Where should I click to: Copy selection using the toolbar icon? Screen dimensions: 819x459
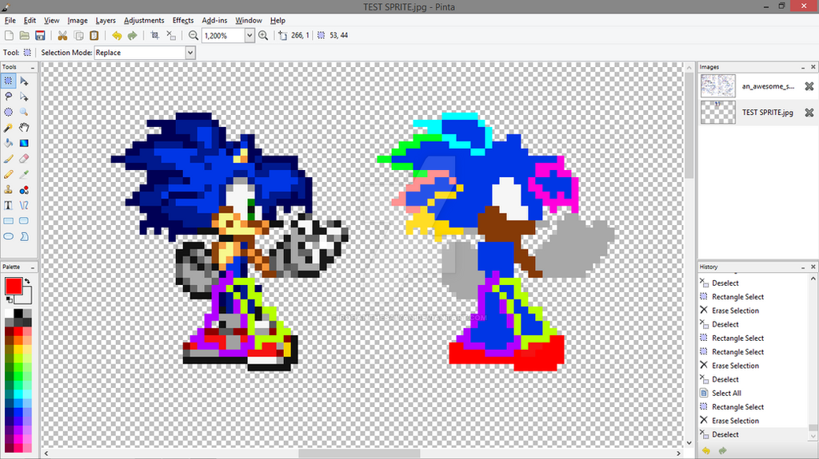(x=78, y=35)
